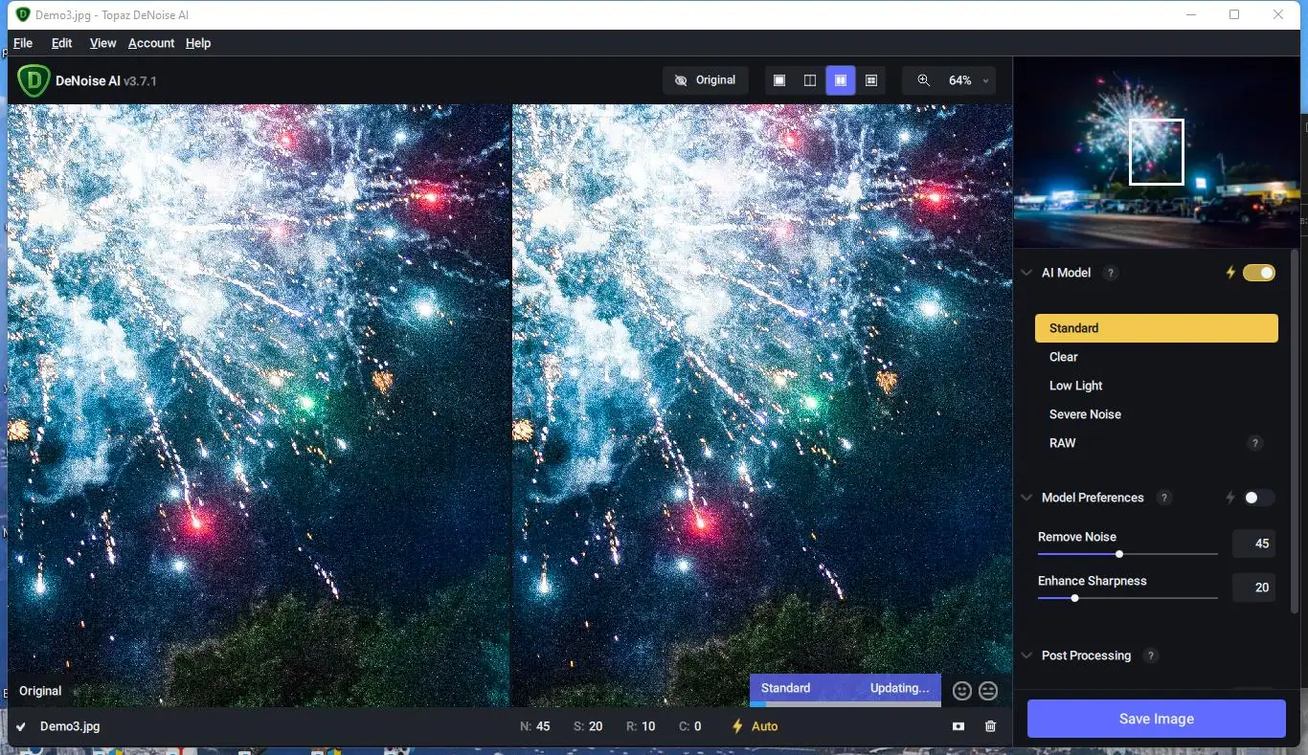The height and width of the screenshot is (755, 1308).
Task: Click the Save Image button
Action: click(x=1157, y=719)
